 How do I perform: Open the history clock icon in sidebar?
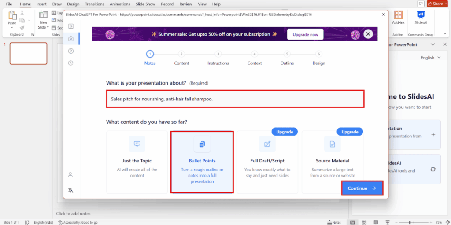point(70,63)
